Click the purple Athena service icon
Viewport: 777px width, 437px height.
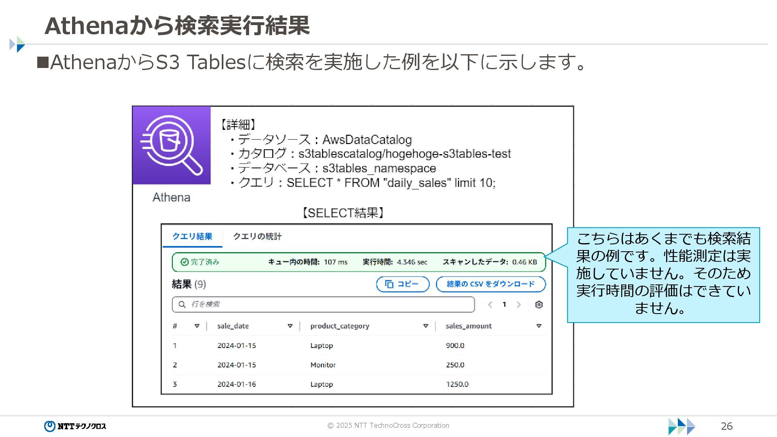point(172,145)
